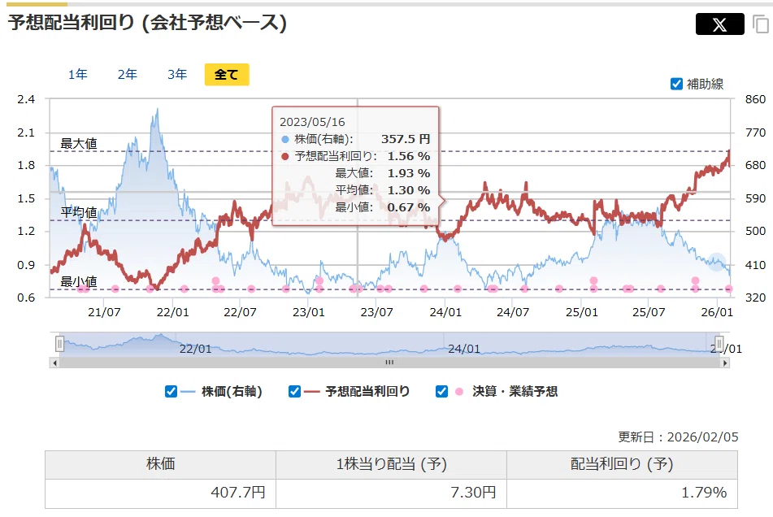Click the 平均値 guide line label
This screenshot has width=773, height=517.
(x=78, y=212)
